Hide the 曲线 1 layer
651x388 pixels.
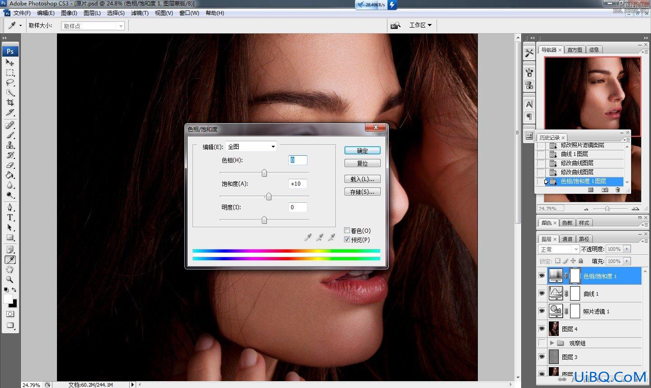(542, 293)
